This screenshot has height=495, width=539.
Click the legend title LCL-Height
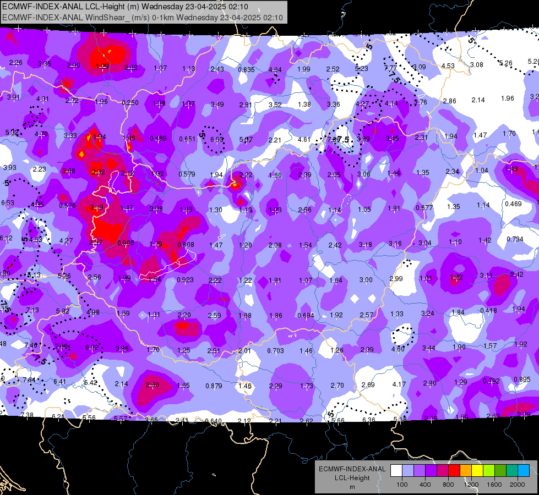click(352, 478)
